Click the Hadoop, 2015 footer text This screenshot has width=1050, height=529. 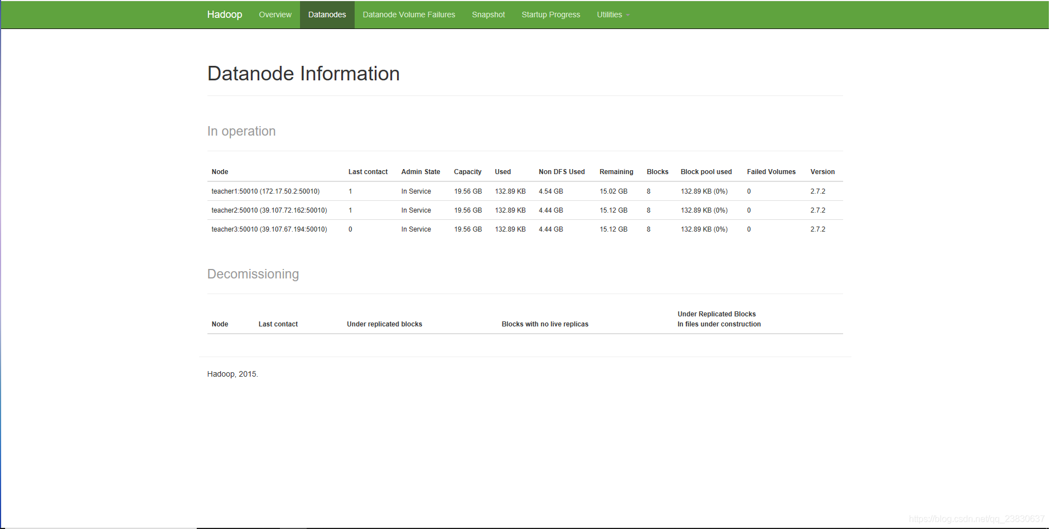(233, 374)
